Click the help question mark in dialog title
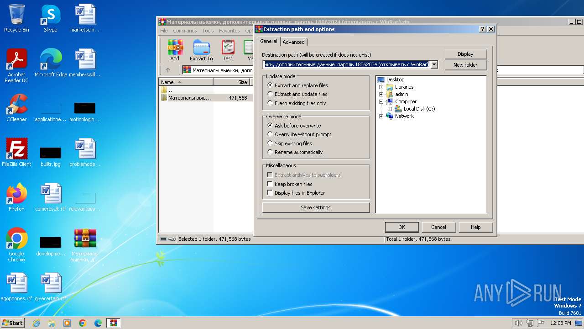584x329 pixels. coord(483,29)
